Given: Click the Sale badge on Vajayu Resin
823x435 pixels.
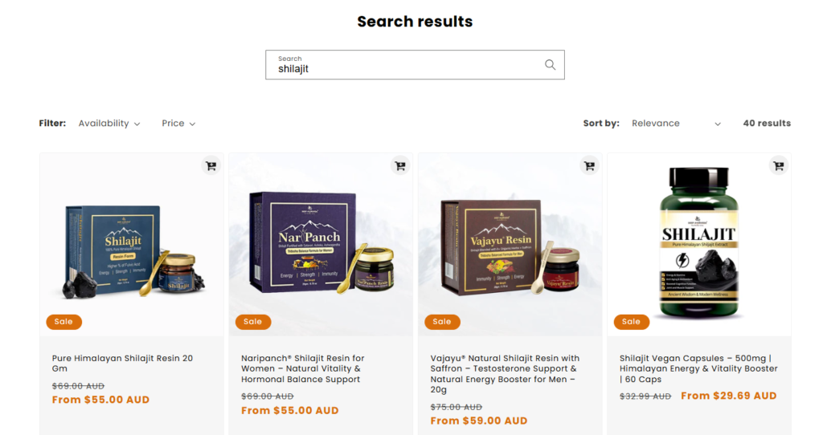Looking at the screenshot, I should click(442, 322).
